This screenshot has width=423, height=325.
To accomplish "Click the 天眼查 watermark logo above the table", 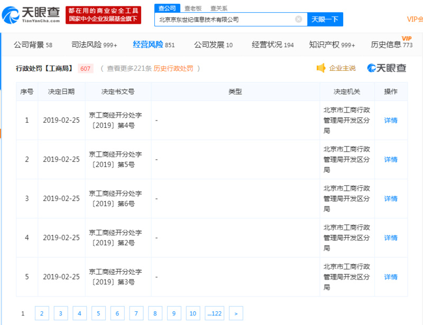I will pos(387,68).
